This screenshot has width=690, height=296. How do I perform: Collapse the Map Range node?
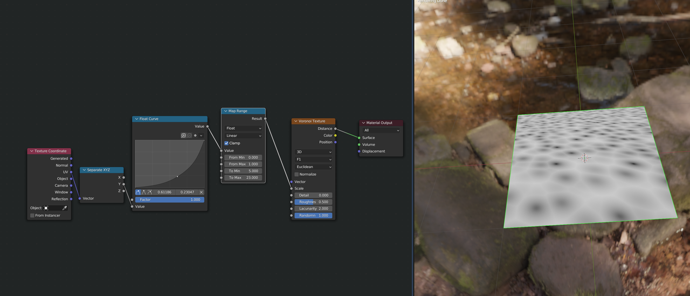pyautogui.click(x=225, y=111)
